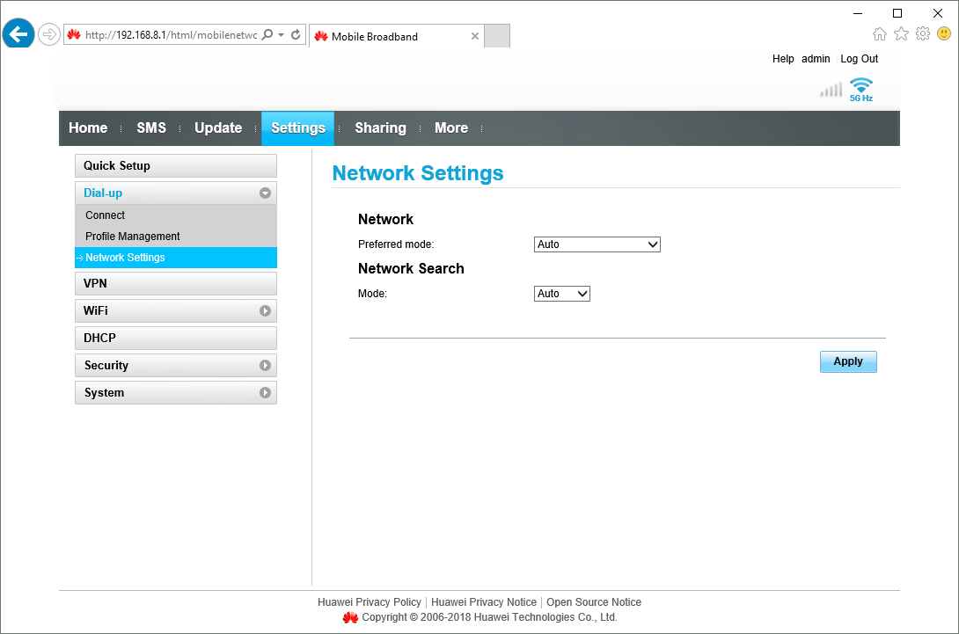The height and width of the screenshot is (634, 959).
Task: Open the Preferred mode dropdown
Action: pos(597,244)
